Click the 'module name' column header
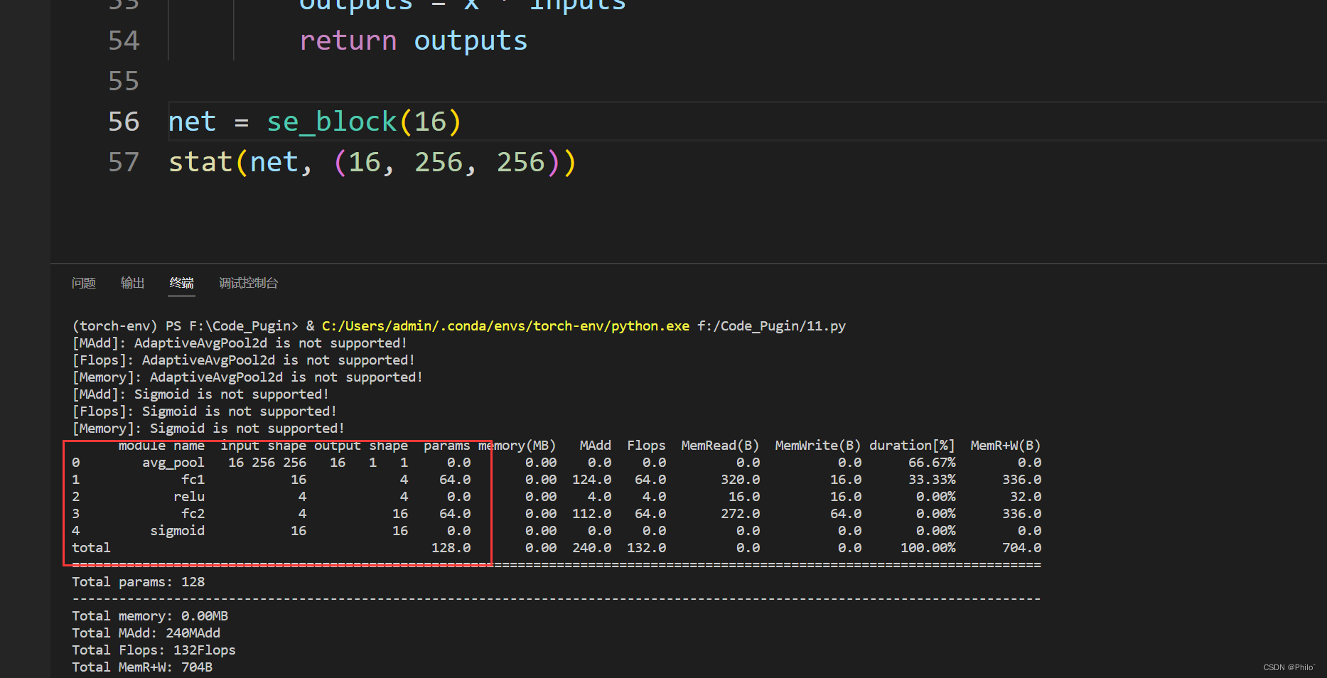This screenshot has height=678, width=1327. click(161, 446)
